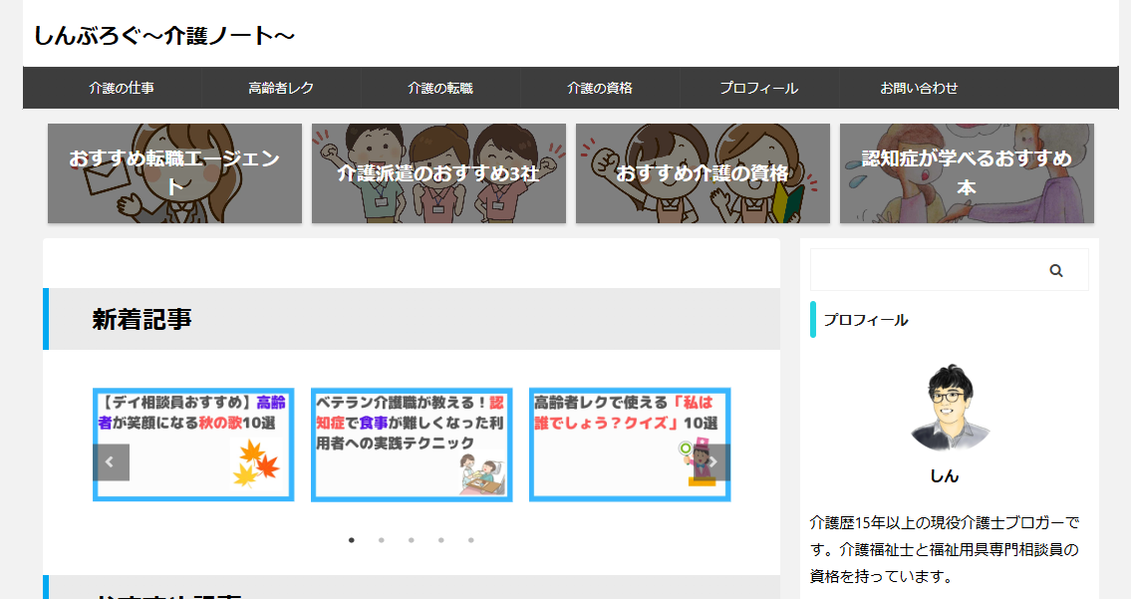
Task: Open the 介護の資格 navigation item
Action: click(600, 88)
